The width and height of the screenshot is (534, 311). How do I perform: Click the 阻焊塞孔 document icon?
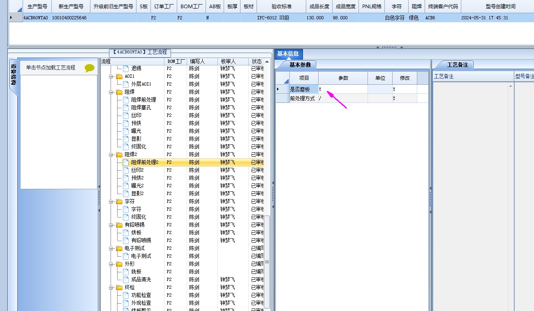click(126, 108)
